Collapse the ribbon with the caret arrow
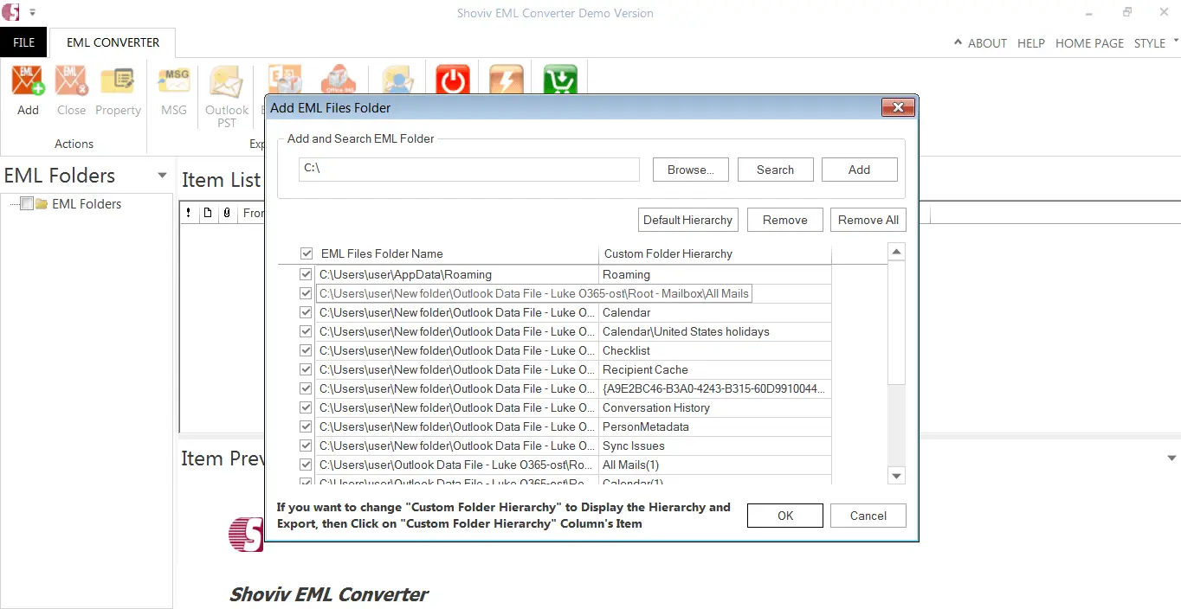This screenshot has width=1181, height=609. click(958, 42)
